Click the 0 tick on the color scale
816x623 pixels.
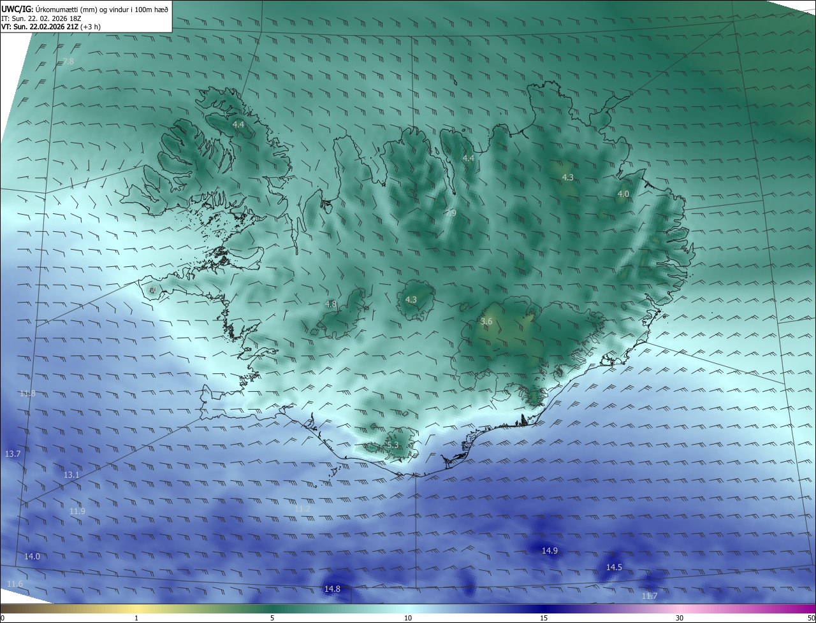point(3,618)
